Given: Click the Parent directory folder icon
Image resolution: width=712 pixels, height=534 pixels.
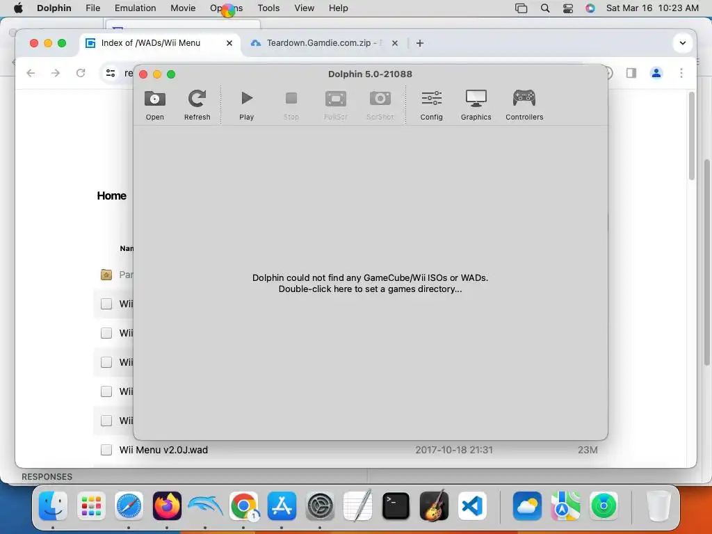Looking at the screenshot, I should [x=106, y=275].
